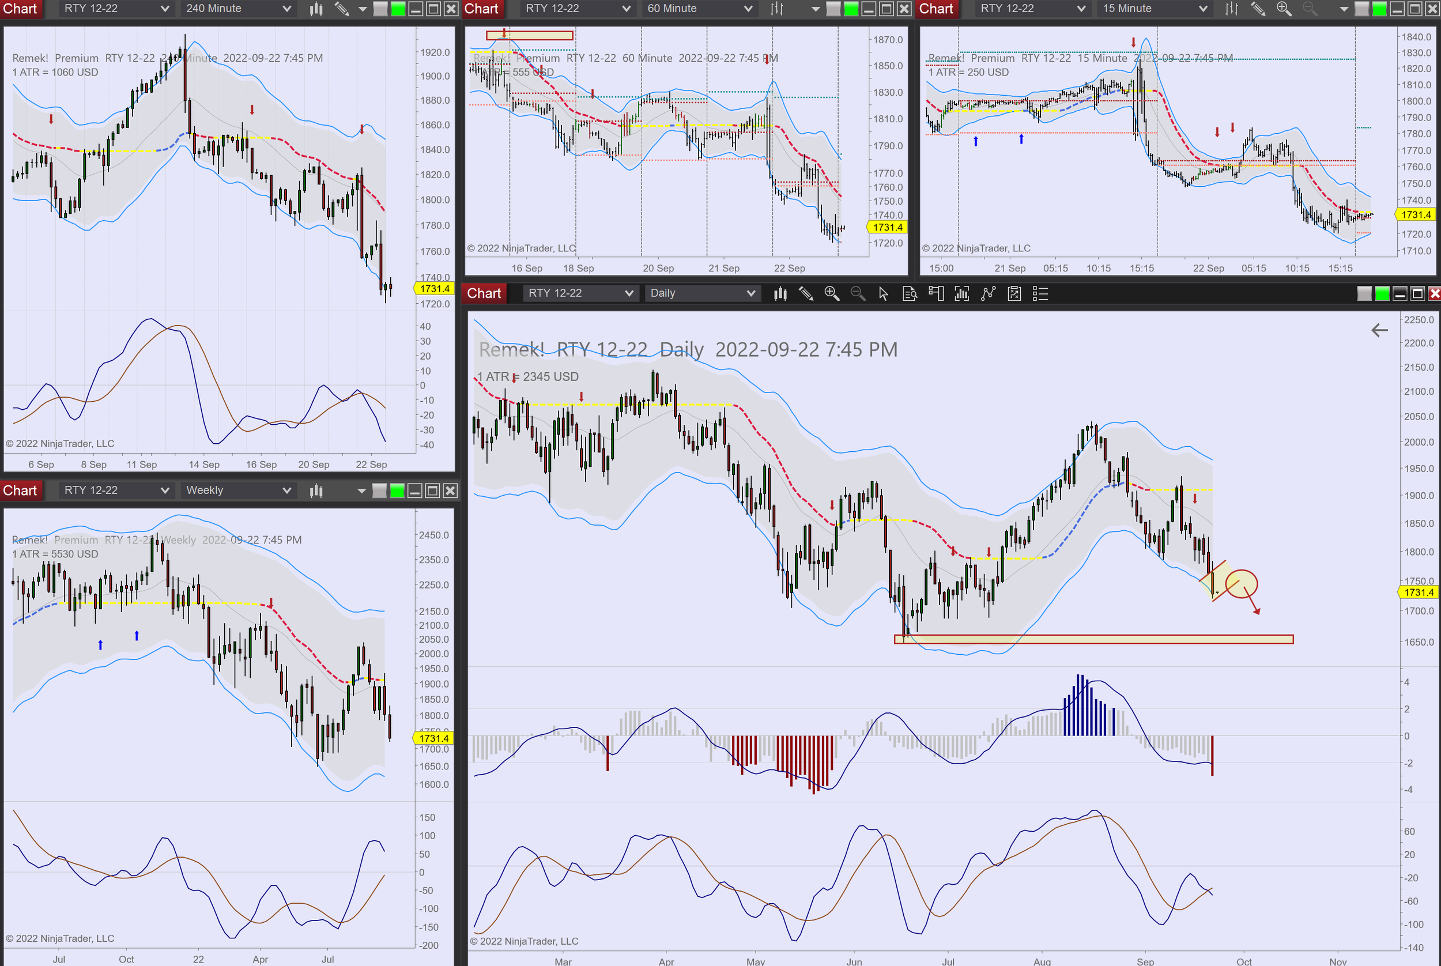1441x966 pixels.
Task: Click the Daily window's Chart tab label
Action: tap(484, 294)
